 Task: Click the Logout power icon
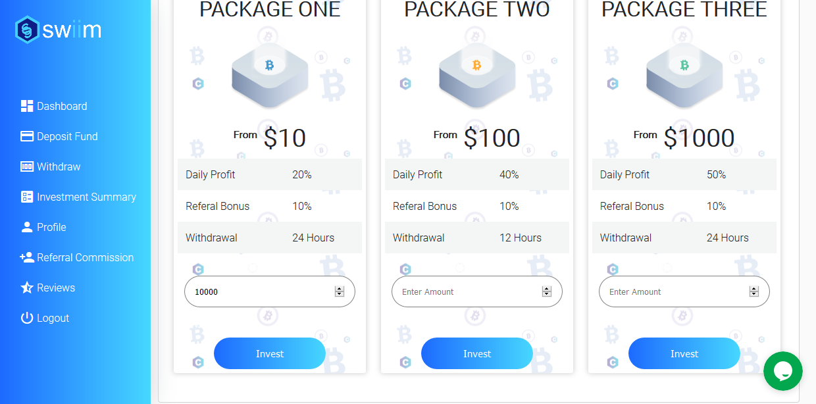point(27,318)
